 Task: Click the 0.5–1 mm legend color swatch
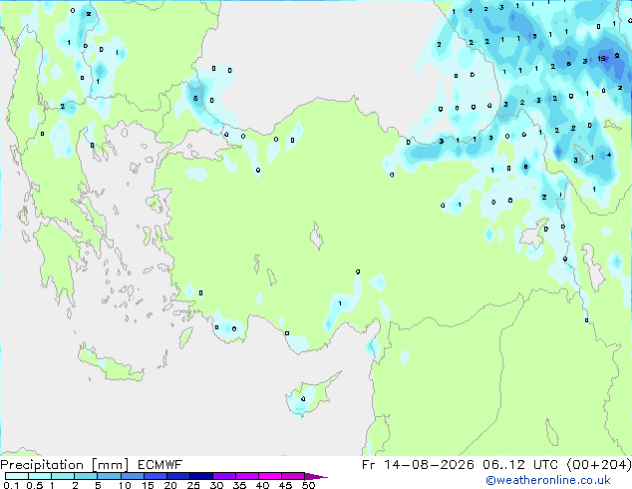(40, 476)
